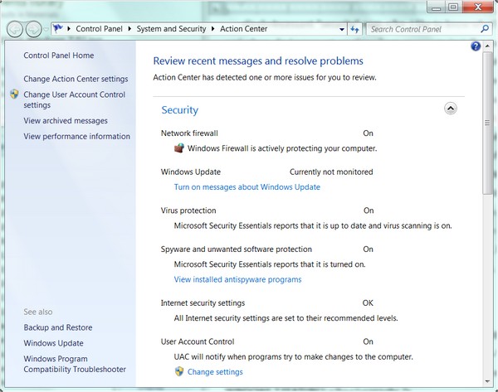This screenshot has height=392, width=498.
Task: Click the Forward navigation arrow button
Action: point(33,30)
